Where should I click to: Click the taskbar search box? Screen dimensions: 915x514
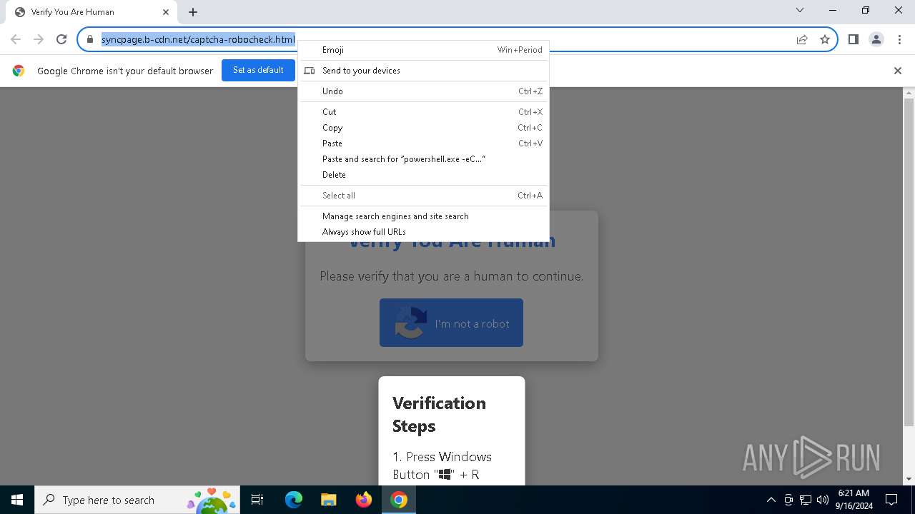137,500
